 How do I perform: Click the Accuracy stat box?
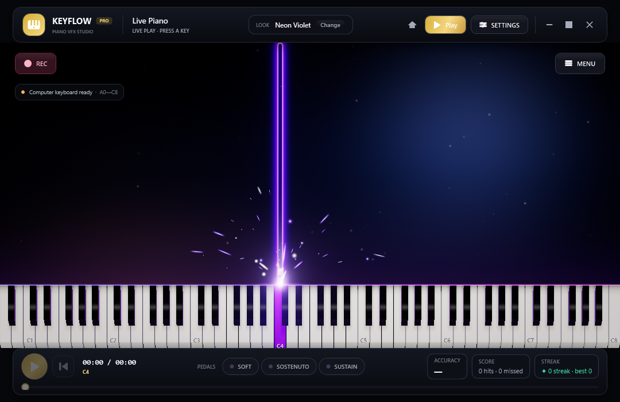tap(447, 366)
